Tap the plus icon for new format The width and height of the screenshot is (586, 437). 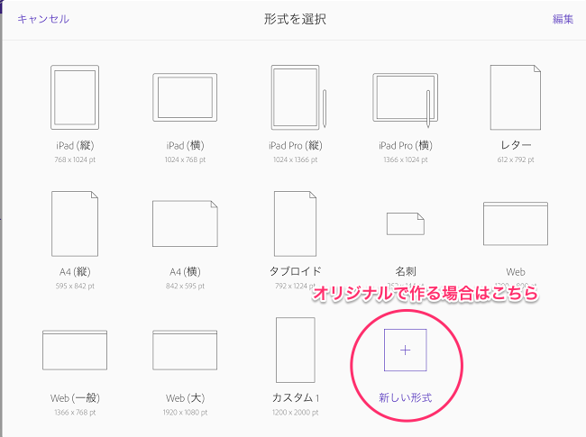click(x=406, y=350)
